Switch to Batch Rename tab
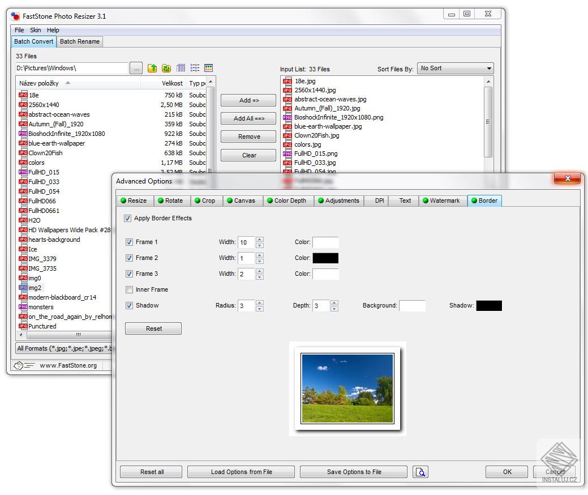Screen dimensions: 588x495 click(79, 42)
